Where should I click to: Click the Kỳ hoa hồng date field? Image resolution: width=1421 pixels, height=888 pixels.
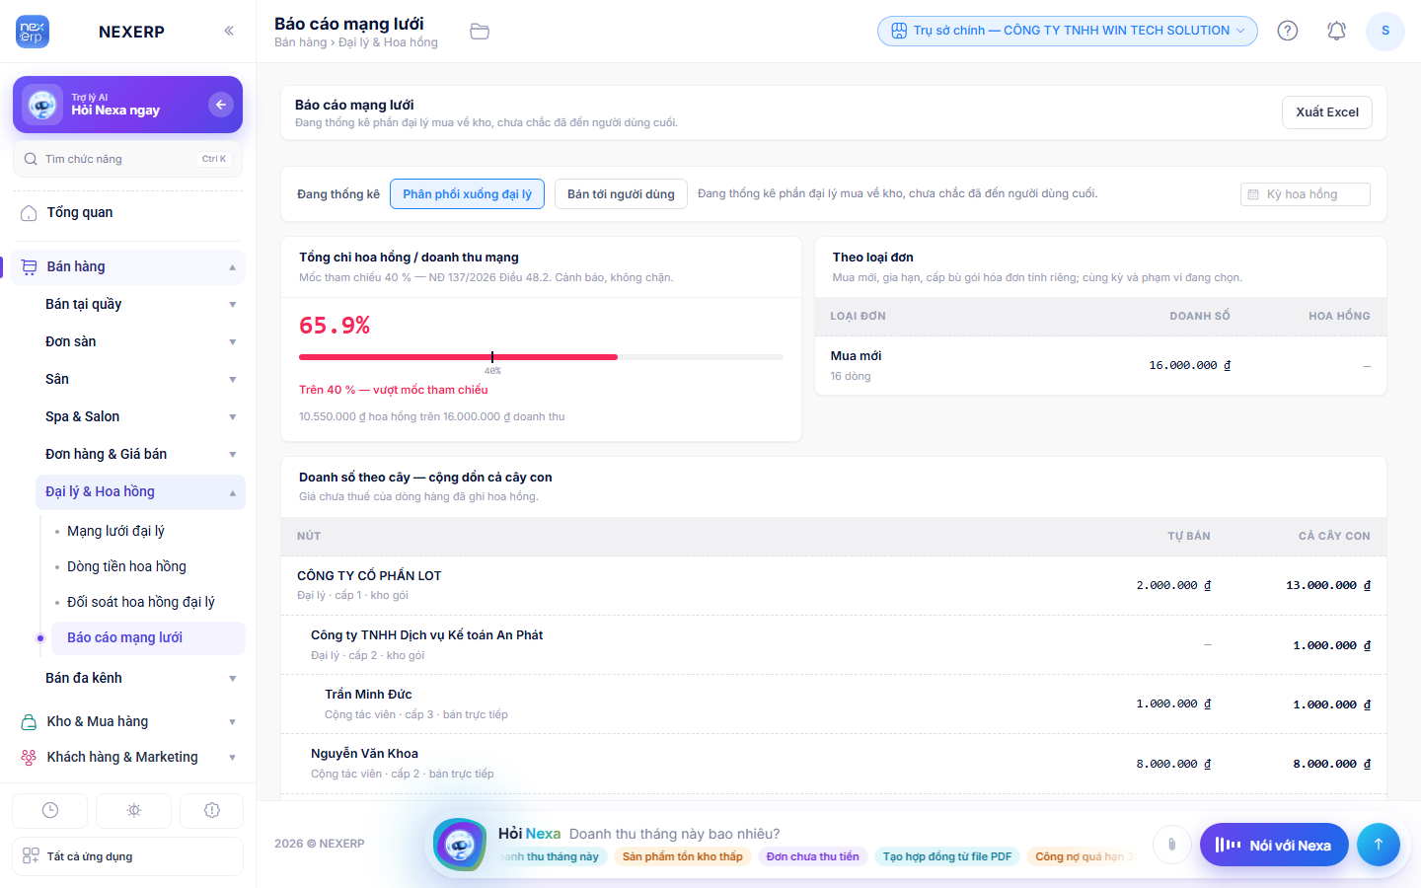1305,194
